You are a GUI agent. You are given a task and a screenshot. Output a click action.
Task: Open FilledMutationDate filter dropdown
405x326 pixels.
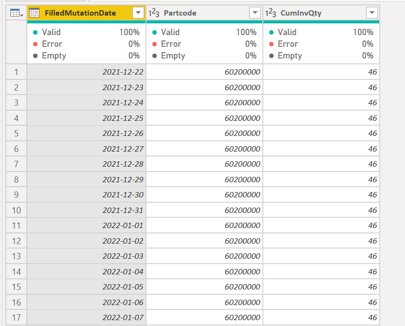pyautogui.click(x=138, y=13)
